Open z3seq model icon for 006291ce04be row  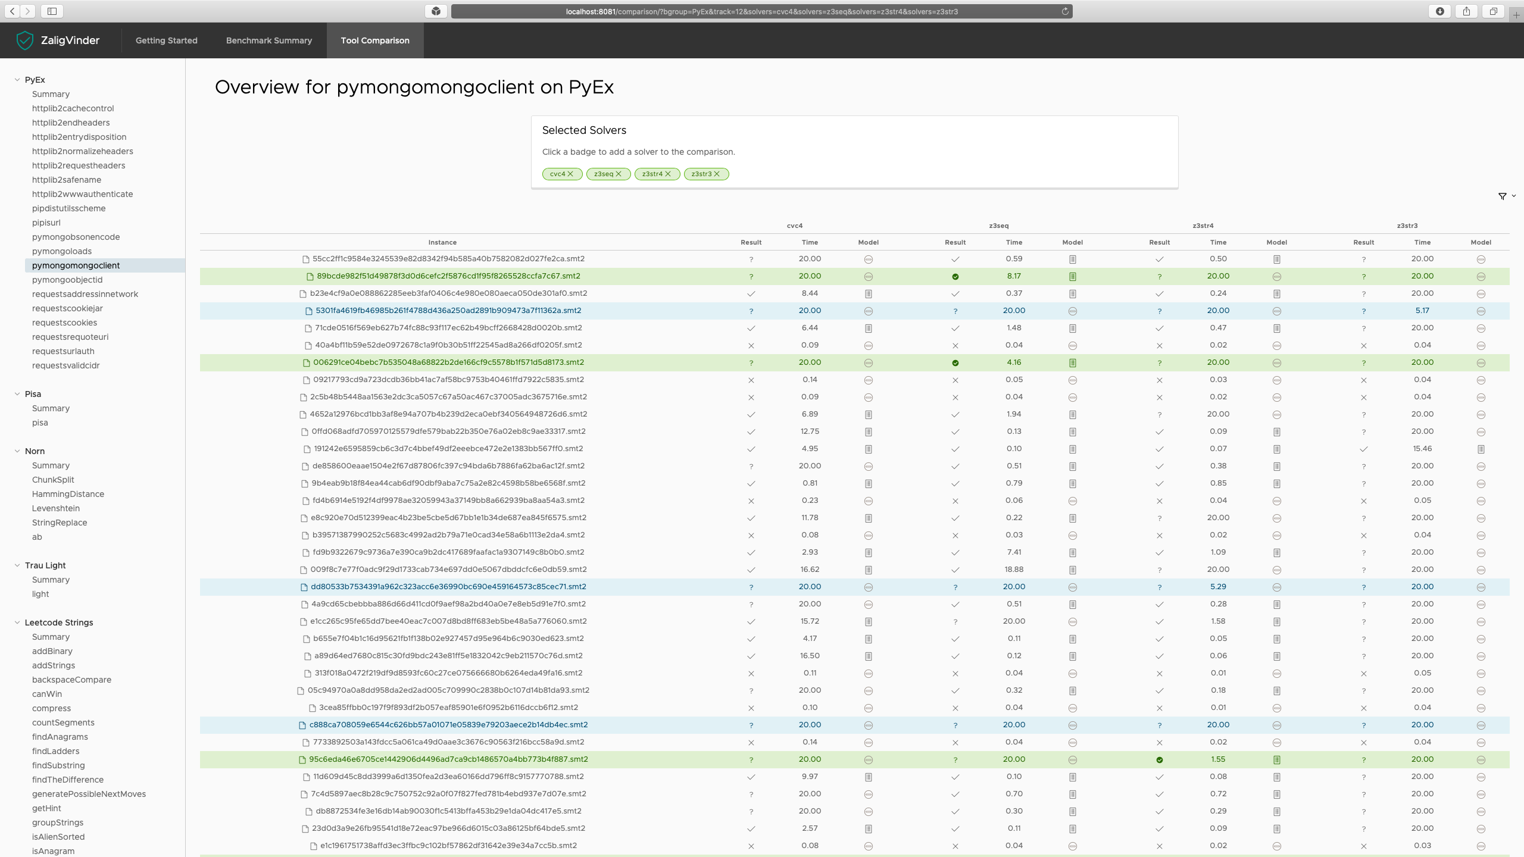tap(1073, 363)
